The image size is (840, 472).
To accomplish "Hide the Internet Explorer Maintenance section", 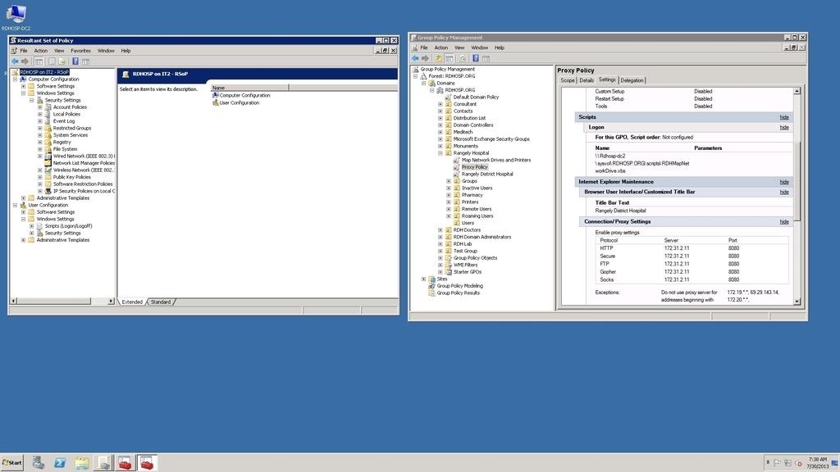I will point(783,181).
